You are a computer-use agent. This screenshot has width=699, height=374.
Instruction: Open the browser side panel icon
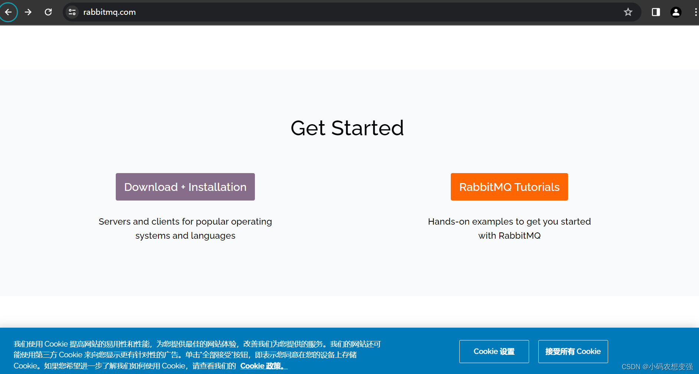click(x=656, y=12)
